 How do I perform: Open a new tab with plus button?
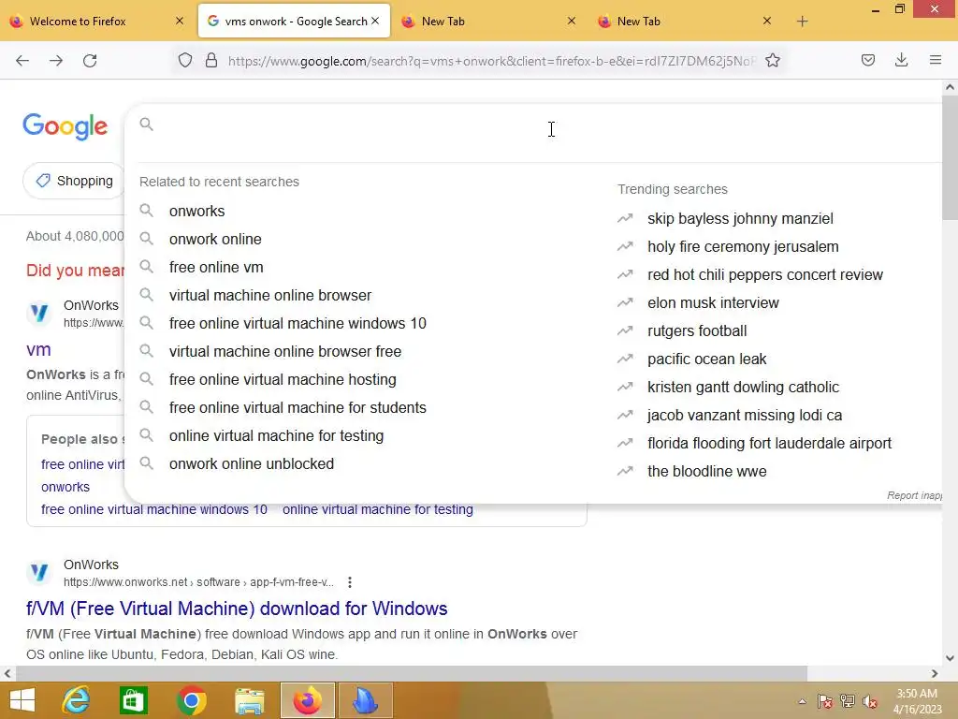coord(802,22)
